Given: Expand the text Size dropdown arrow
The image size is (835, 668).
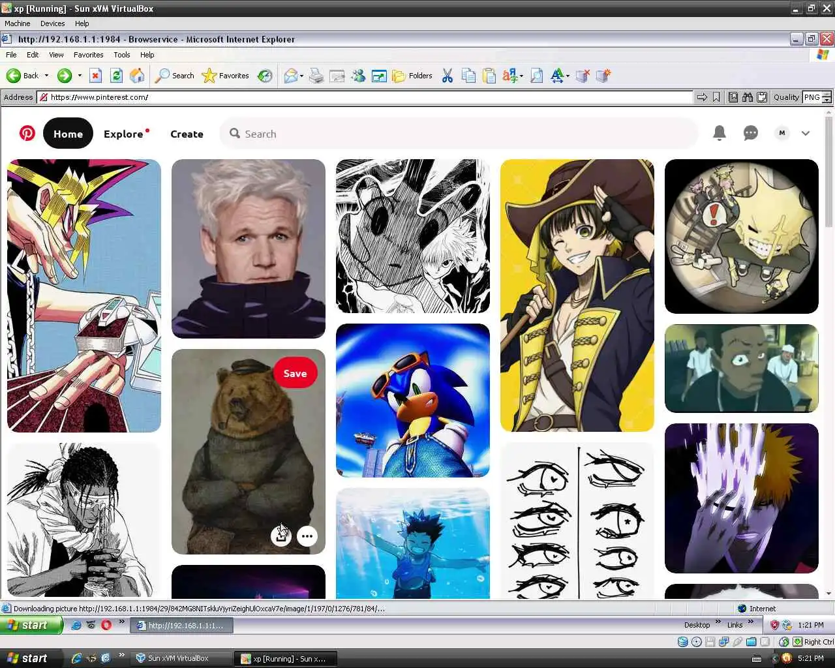Looking at the screenshot, I should (568, 76).
